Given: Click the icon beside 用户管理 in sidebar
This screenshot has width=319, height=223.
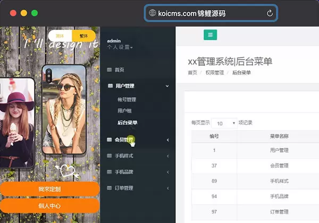Looking at the screenshot, I should click(110, 85).
